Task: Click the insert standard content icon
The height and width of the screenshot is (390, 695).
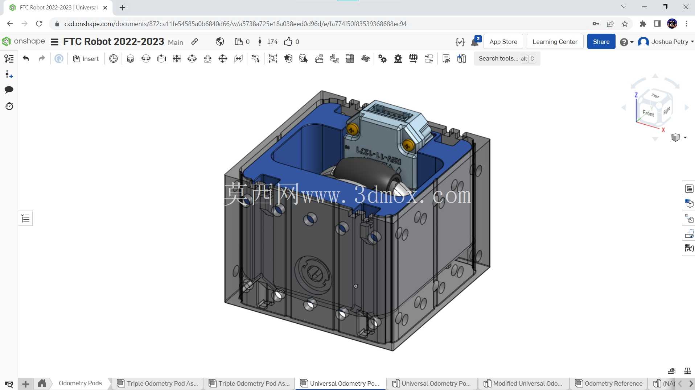Action: [461, 59]
